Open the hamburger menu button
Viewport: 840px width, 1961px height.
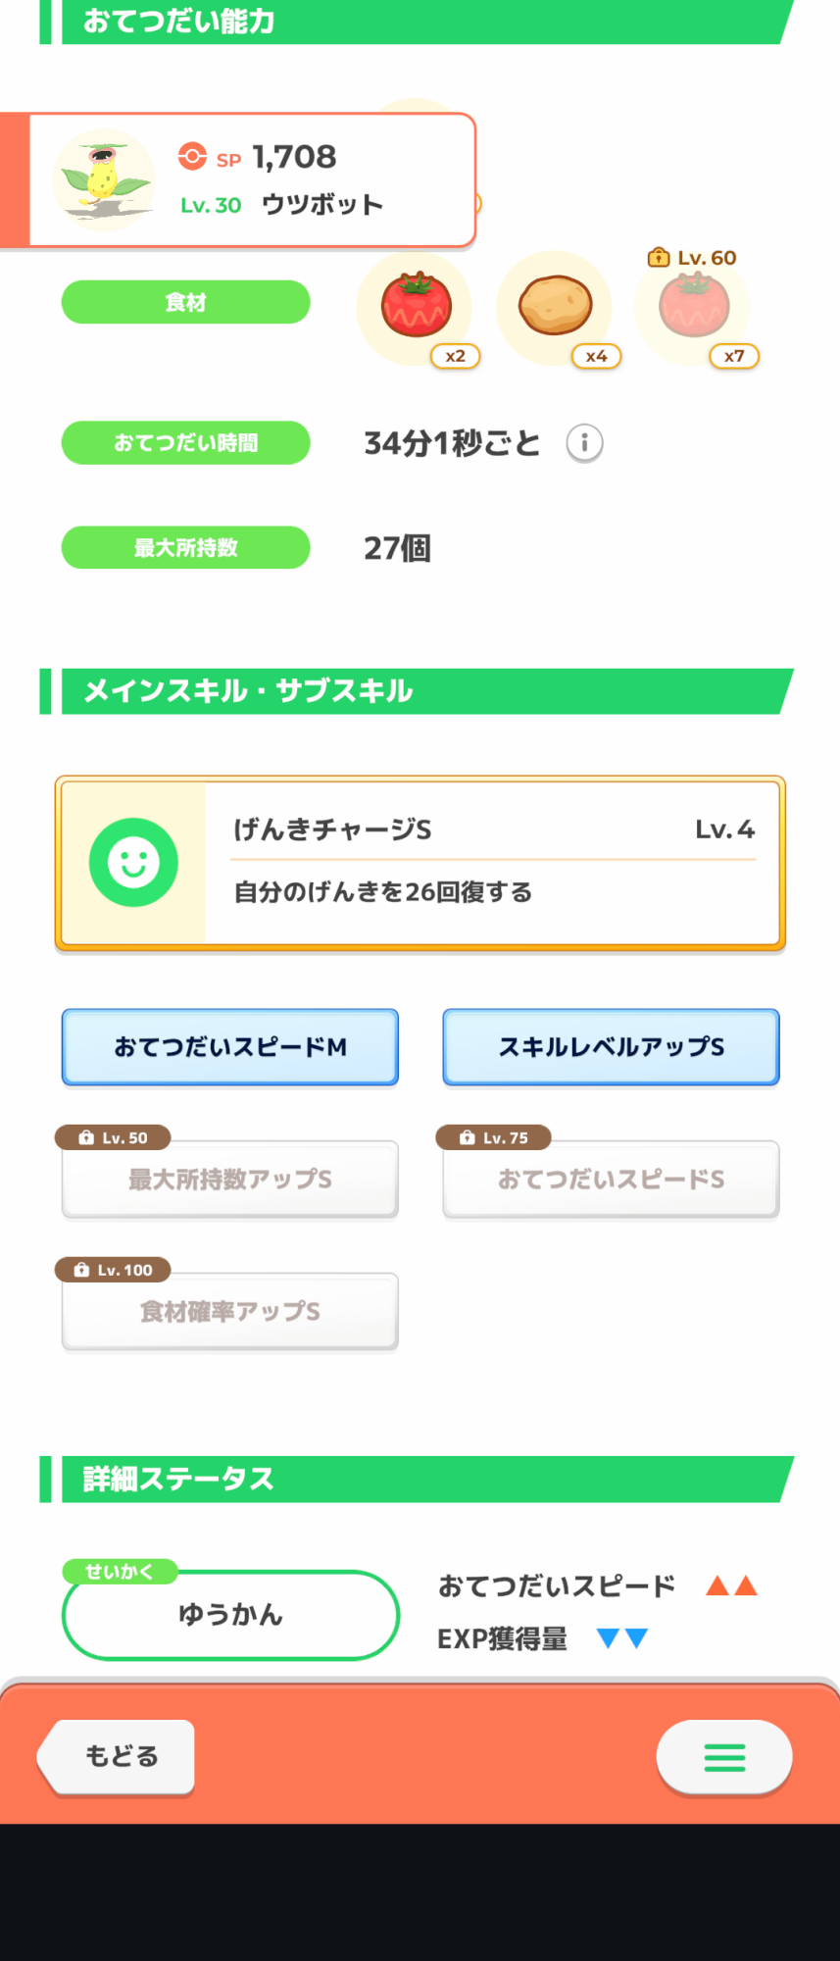tap(724, 1757)
